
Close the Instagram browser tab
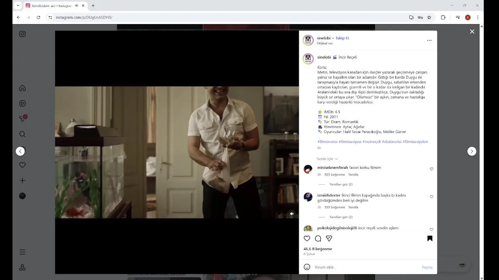pos(83,5)
